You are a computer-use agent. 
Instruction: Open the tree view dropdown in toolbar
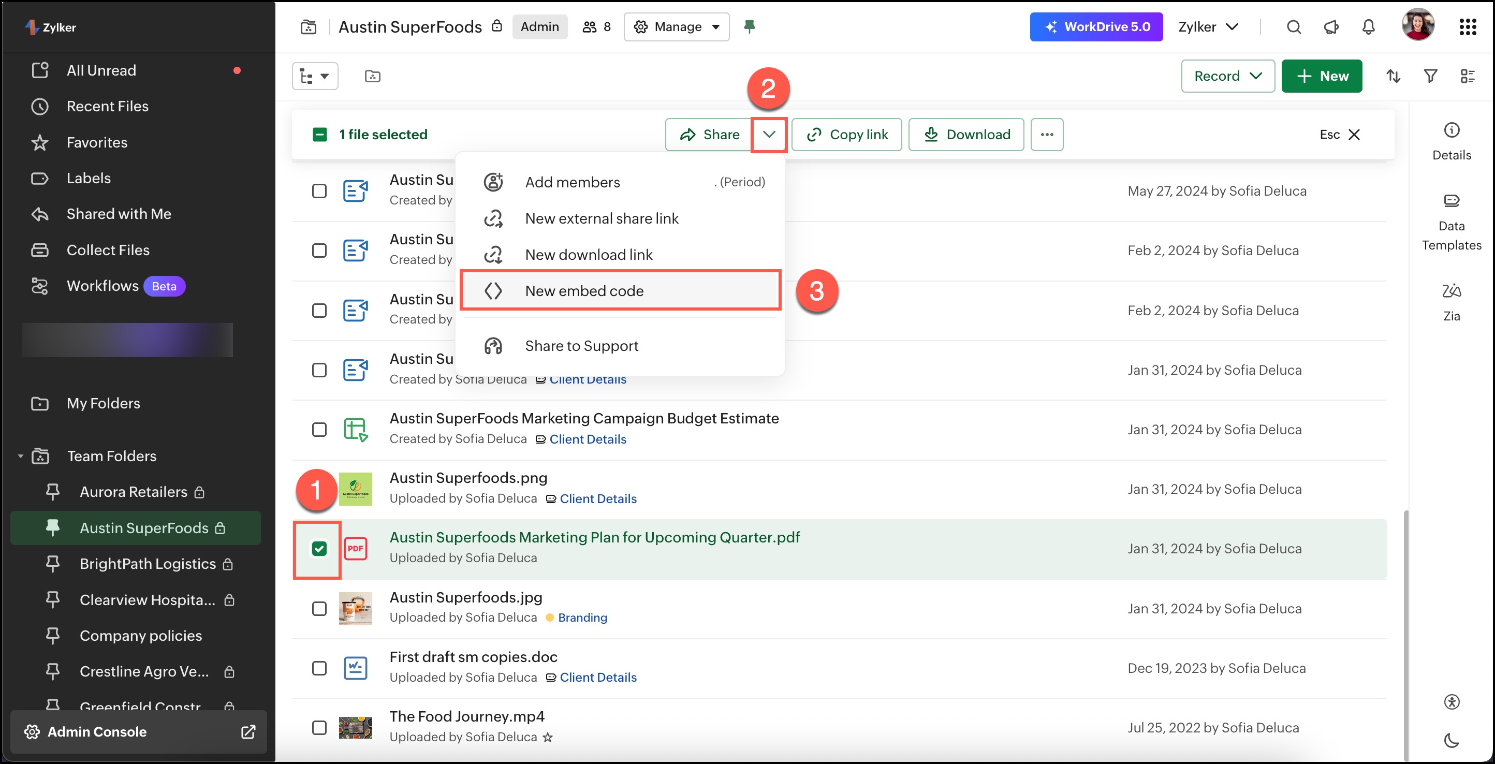click(x=315, y=76)
